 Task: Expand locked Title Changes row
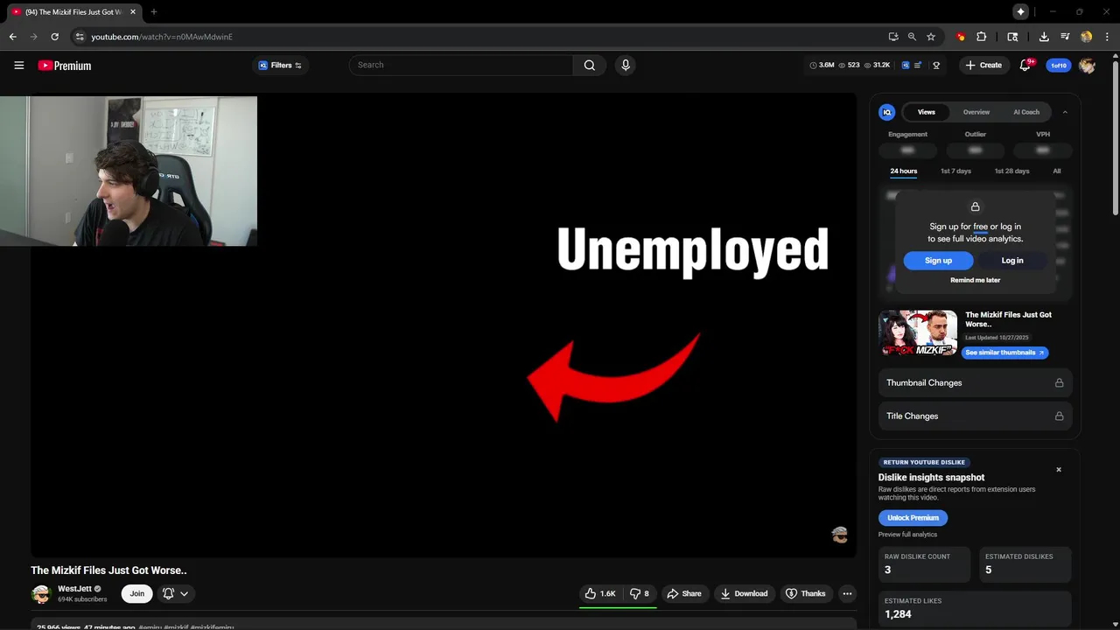975,416
